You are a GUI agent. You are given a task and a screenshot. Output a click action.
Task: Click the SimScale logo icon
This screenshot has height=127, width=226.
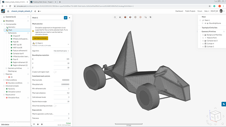(x=3, y=11)
